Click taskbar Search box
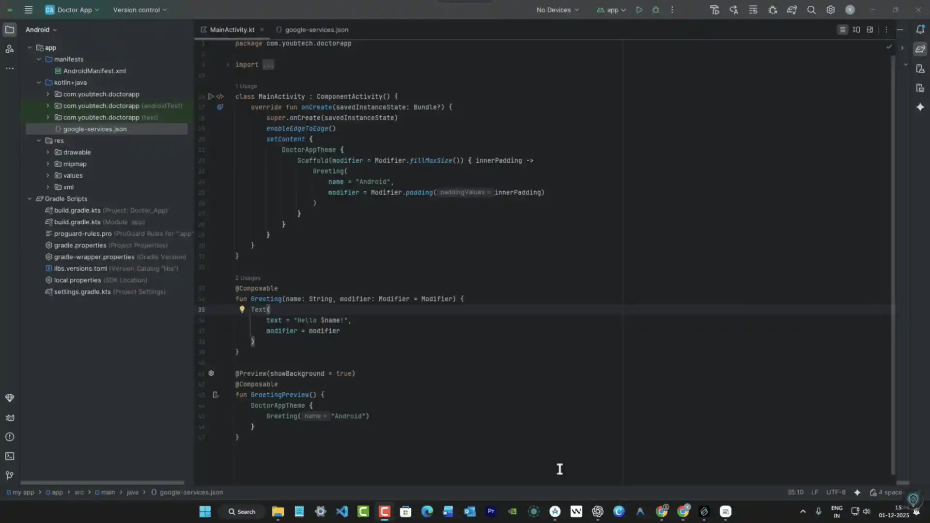The width and height of the screenshot is (930, 523). tap(242, 511)
